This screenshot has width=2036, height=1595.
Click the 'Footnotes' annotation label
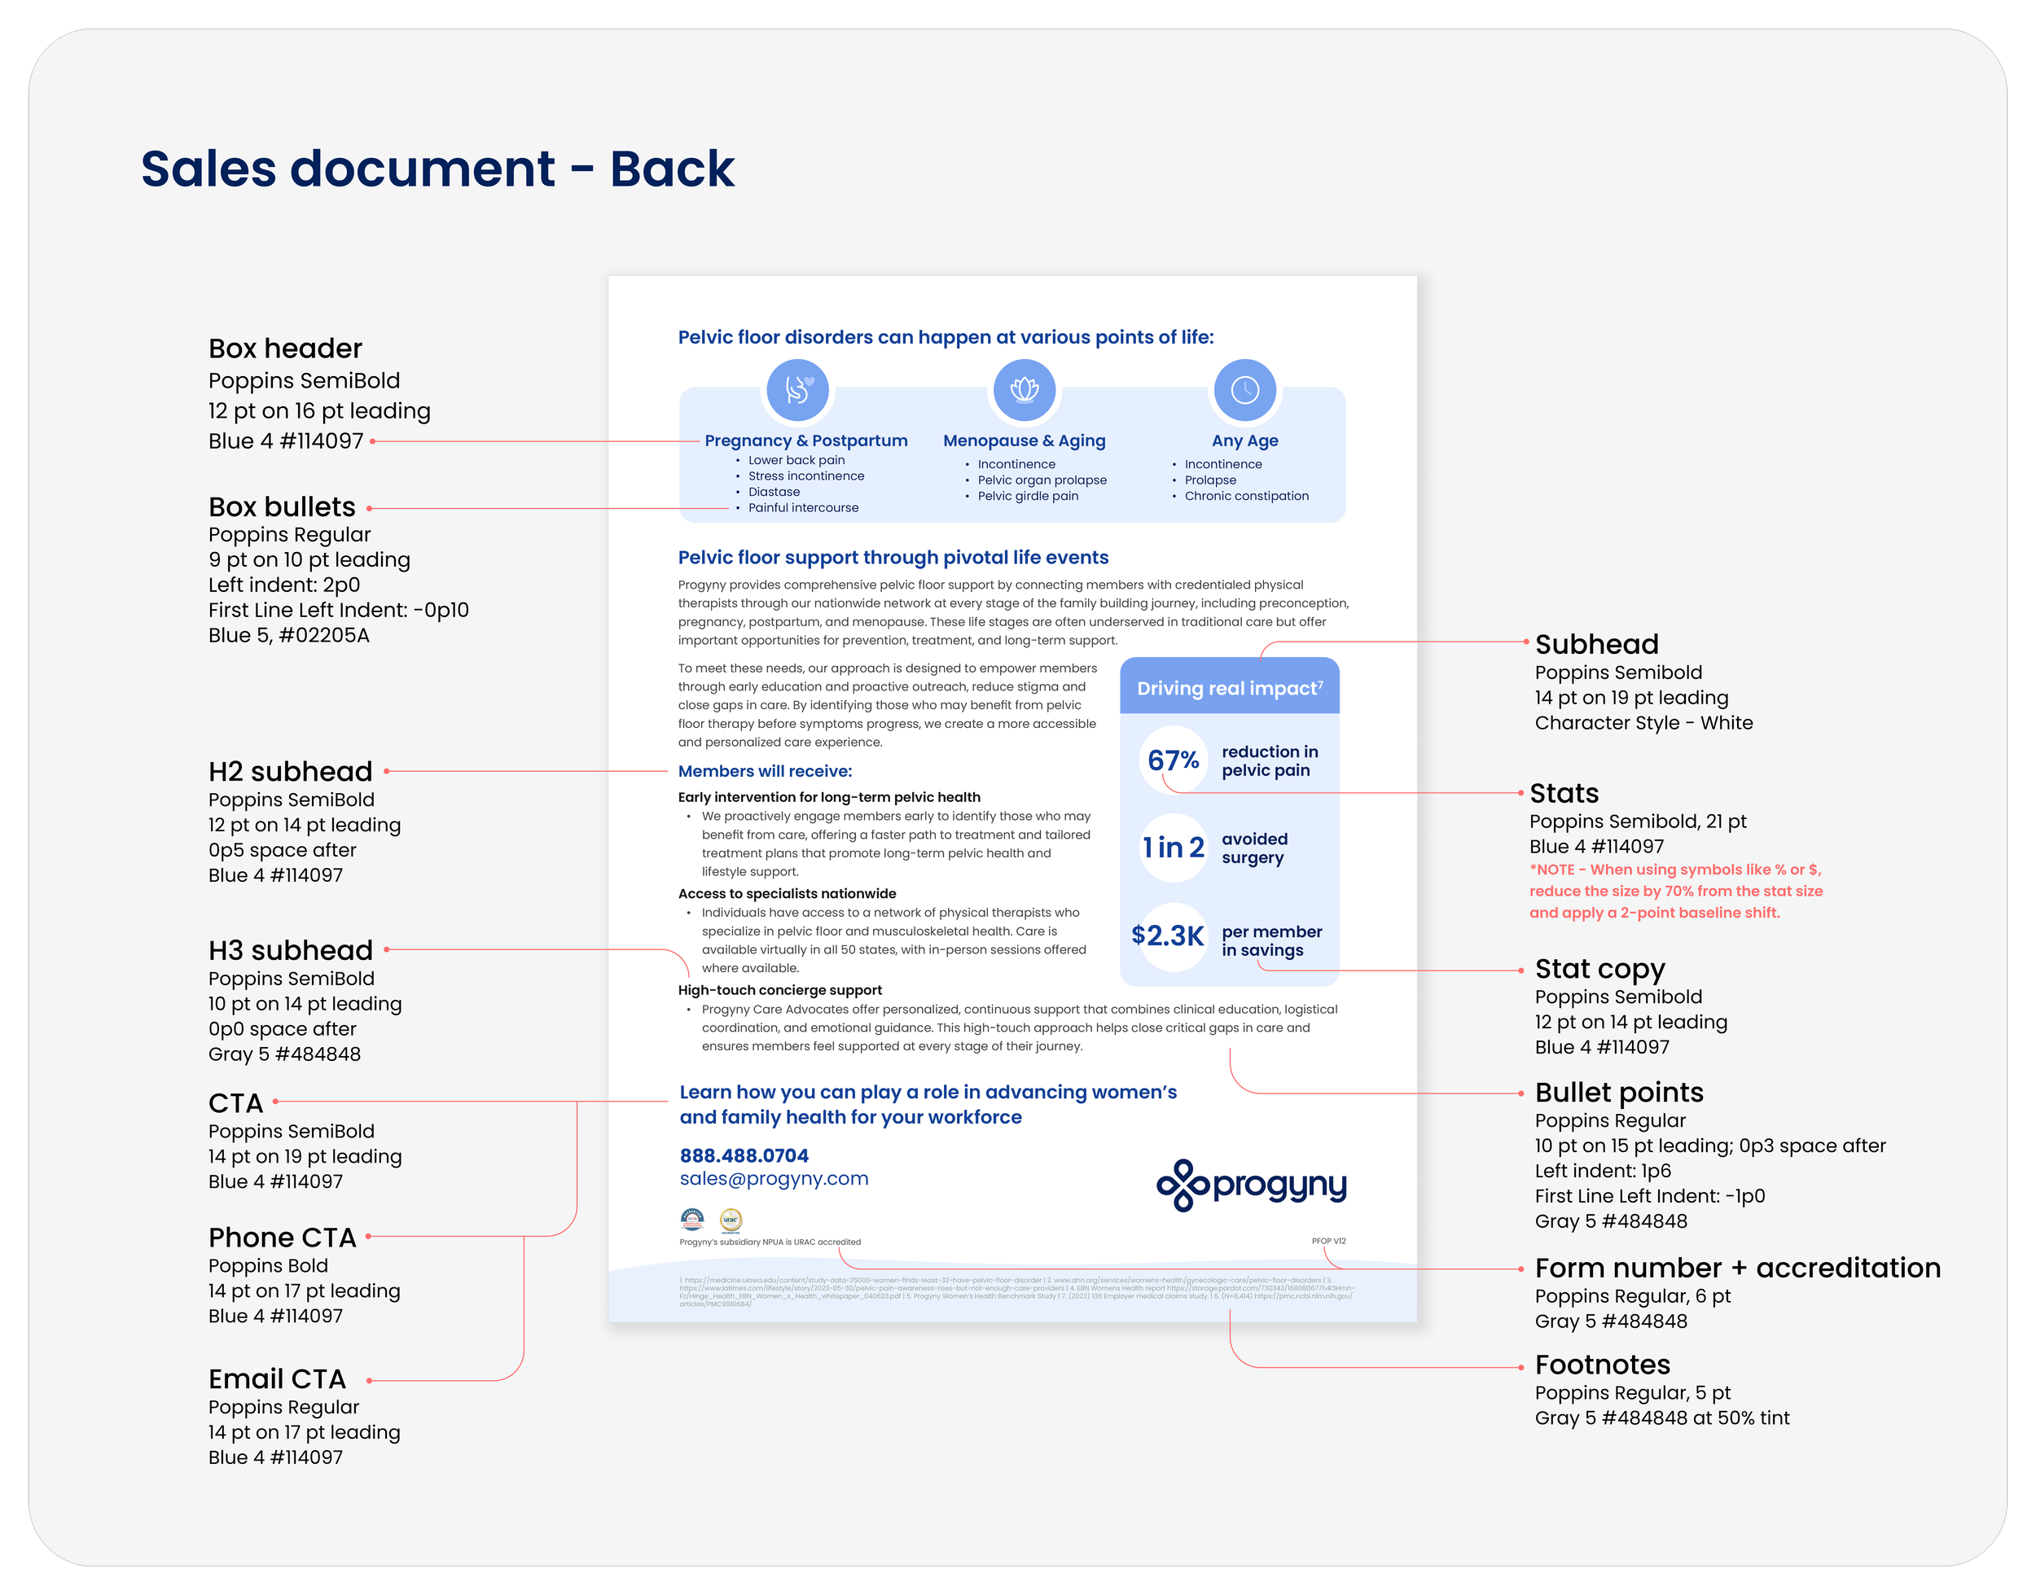pos(1602,1365)
